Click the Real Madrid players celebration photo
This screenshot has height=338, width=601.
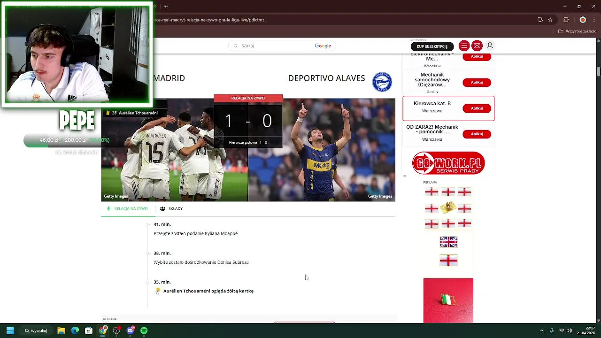(175, 150)
